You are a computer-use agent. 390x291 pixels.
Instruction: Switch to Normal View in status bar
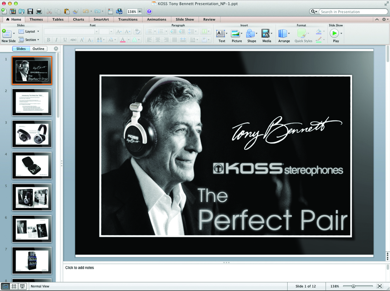[x=5, y=286]
